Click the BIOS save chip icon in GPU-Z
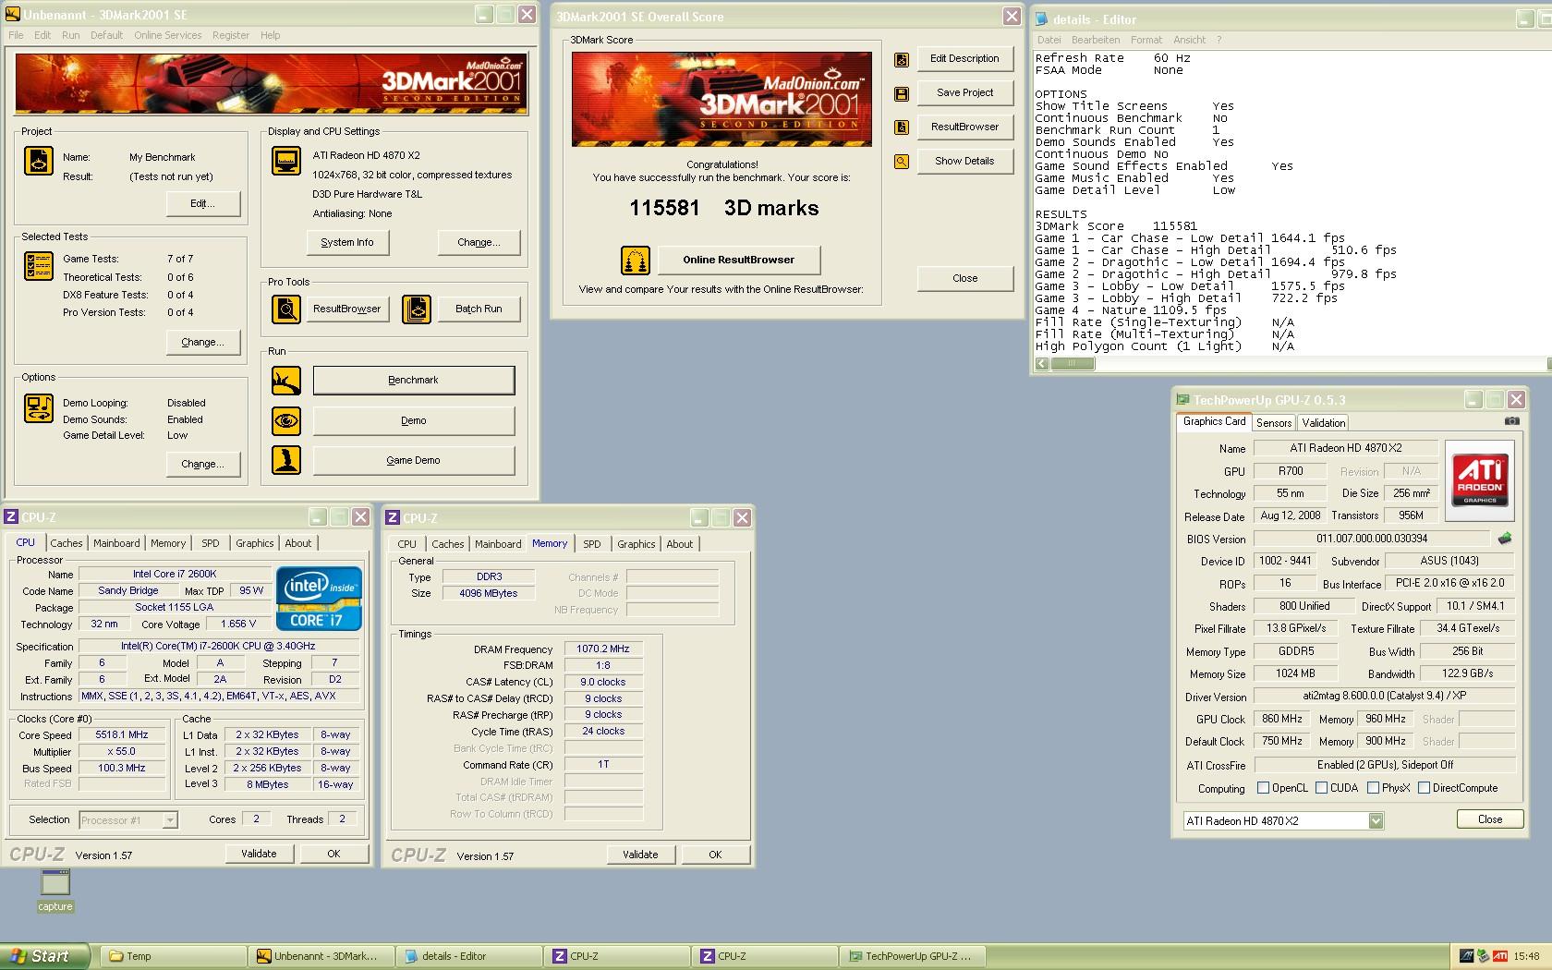 point(1505,538)
